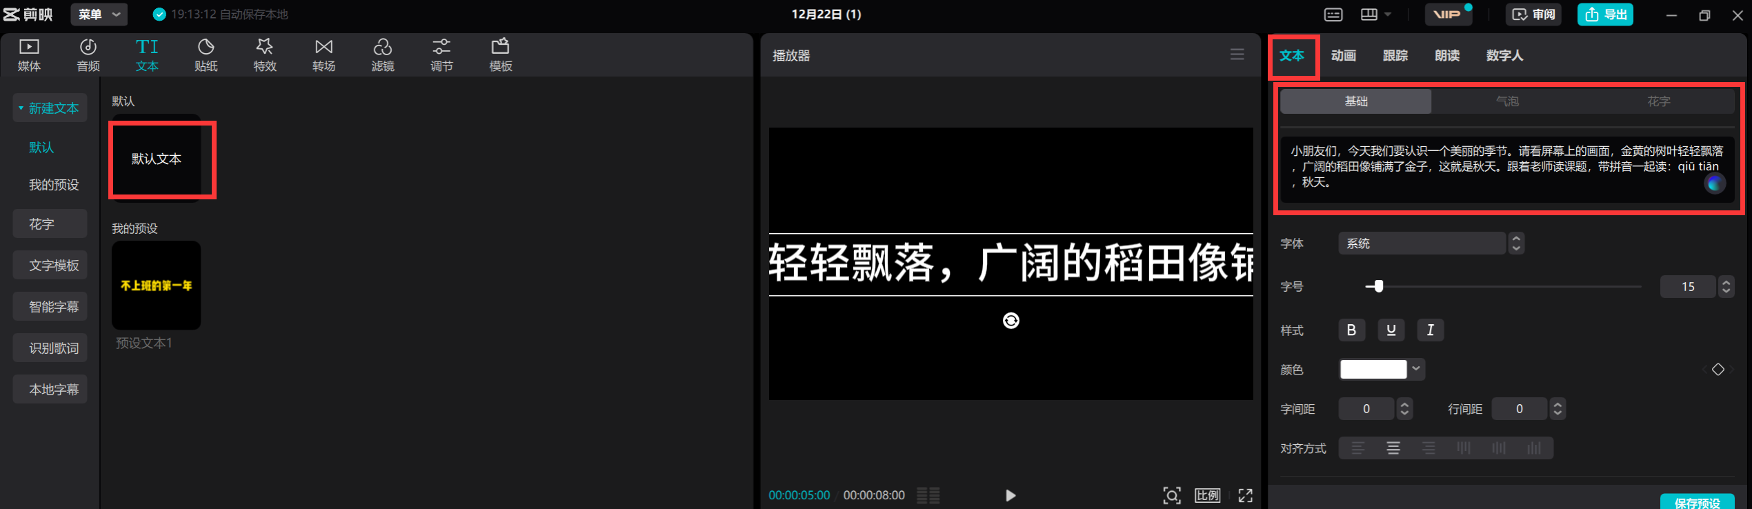Collapse the 新建文本 section
The height and width of the screenshot is (509, 1752).
(50, 108)
